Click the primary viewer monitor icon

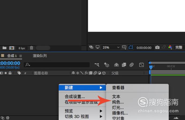(x=97, y=47)
